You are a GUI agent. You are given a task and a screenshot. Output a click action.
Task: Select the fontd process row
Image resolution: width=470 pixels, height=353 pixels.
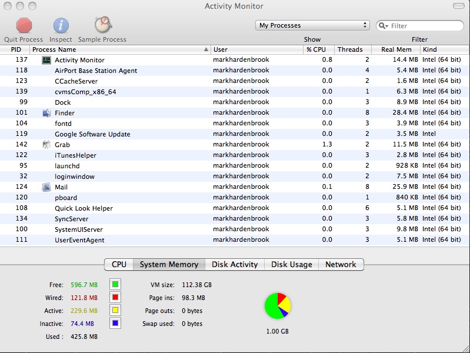coord(235,124)
